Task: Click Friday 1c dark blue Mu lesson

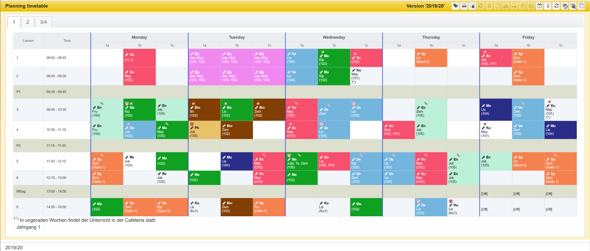Action: pyautogui.click(x=560, y=130)
